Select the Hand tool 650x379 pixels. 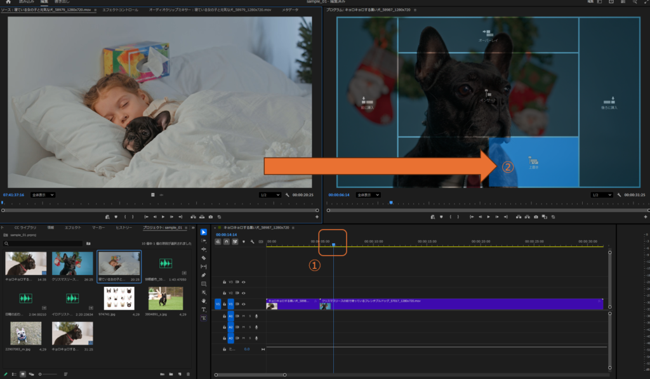(x=204, y=300)
